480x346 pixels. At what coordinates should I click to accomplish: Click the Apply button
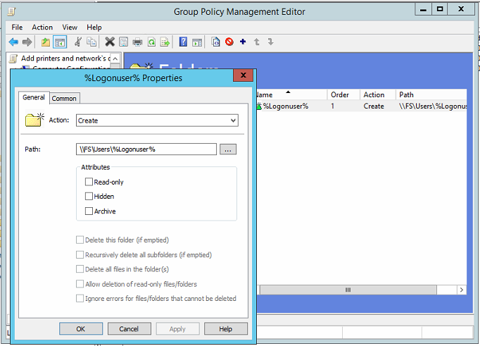177,329
